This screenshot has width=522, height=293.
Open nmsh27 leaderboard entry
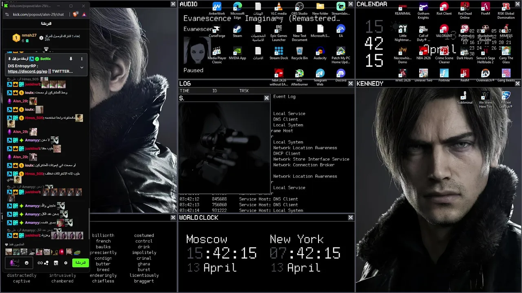[x=24, y=37]
